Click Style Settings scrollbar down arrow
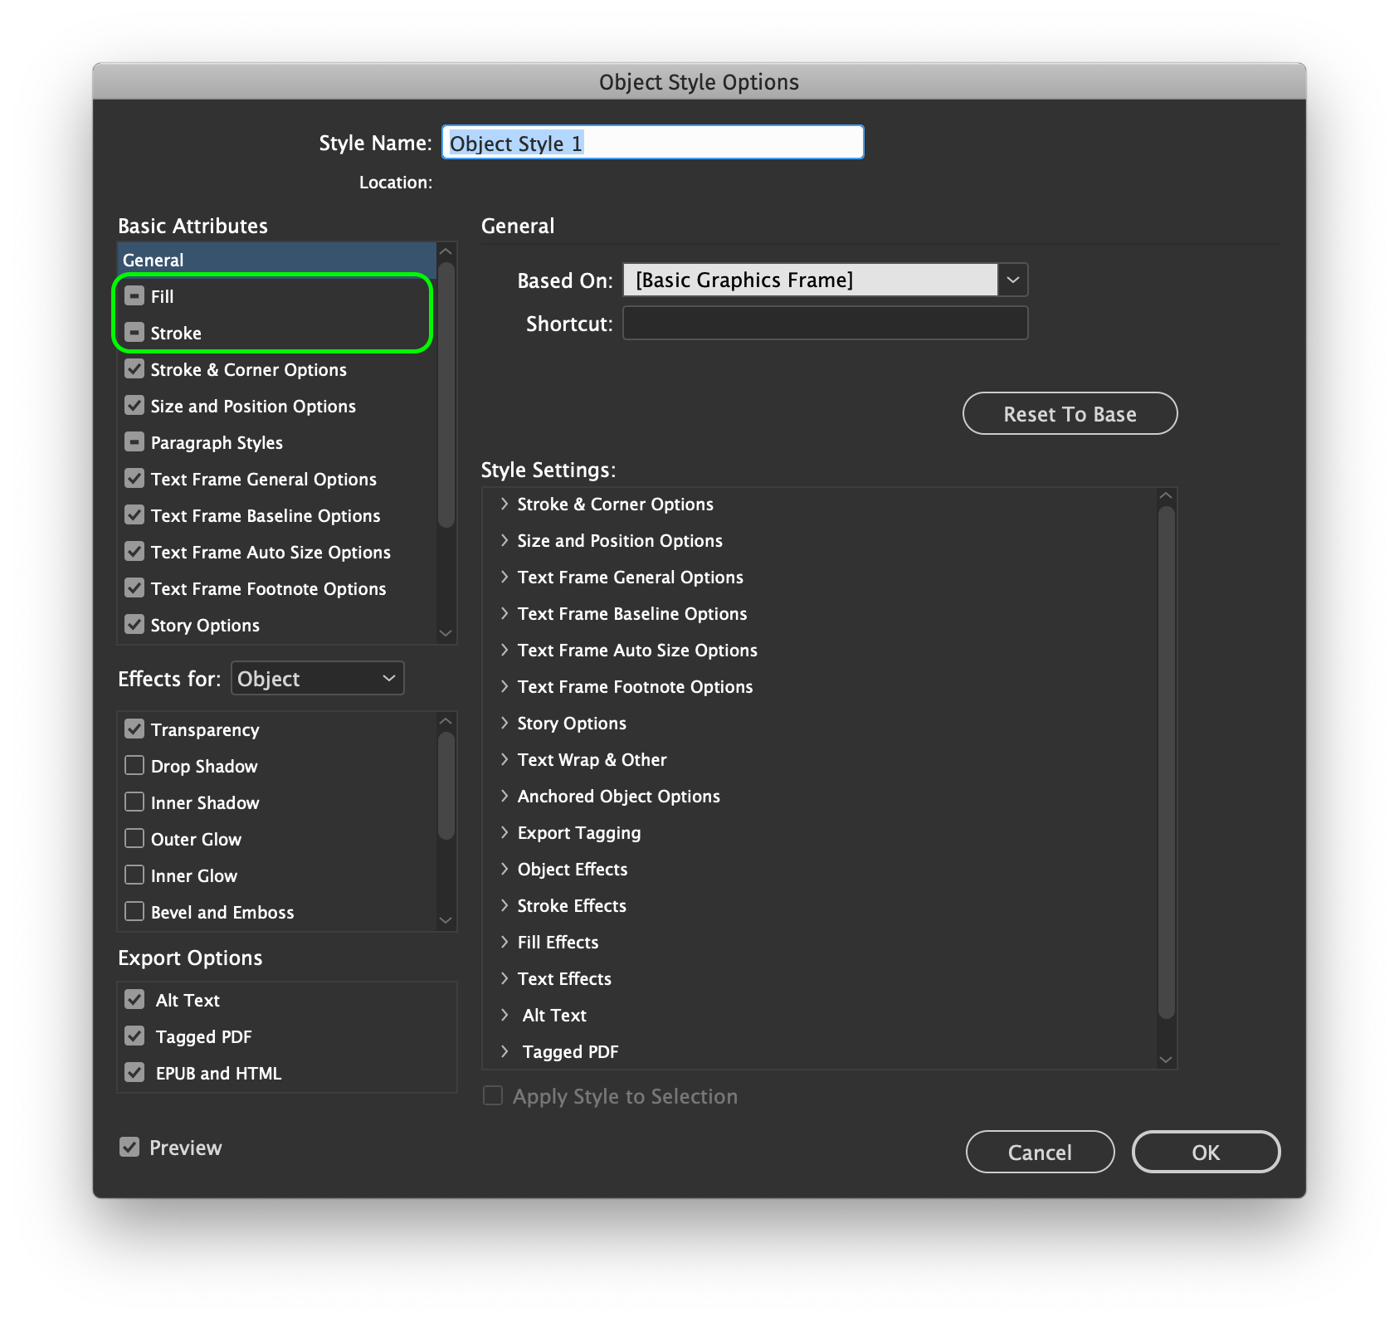 1166,1060
